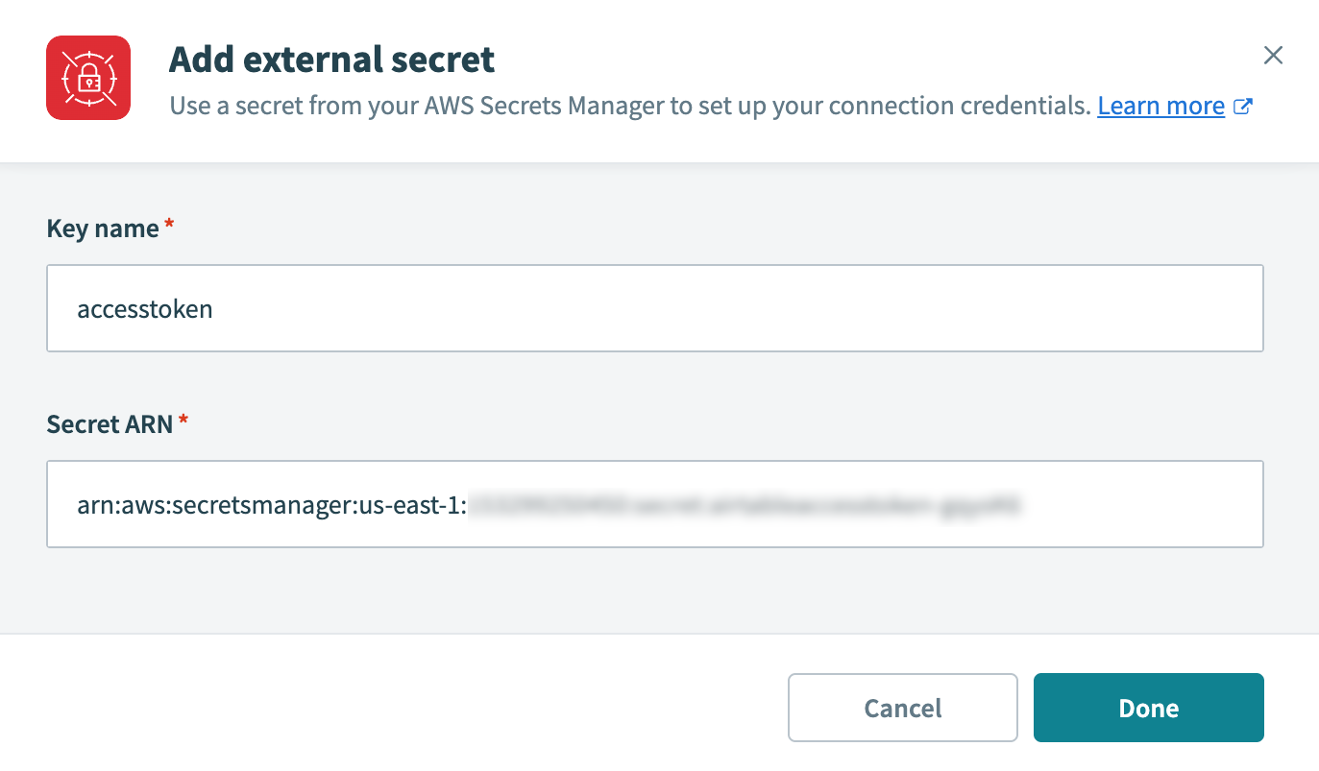Image resolution: width=1319 pixels, height=771 pixels.
Task: Select the accesstoken text in Key name
Action: 144,308
